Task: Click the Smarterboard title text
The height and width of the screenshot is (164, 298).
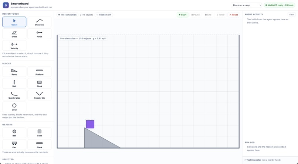Action: [x=20, y=4]
